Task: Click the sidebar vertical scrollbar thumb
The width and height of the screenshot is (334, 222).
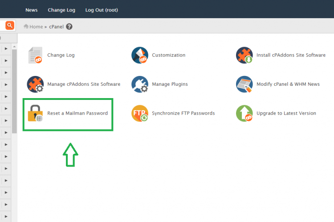Action: click(14, 91)
